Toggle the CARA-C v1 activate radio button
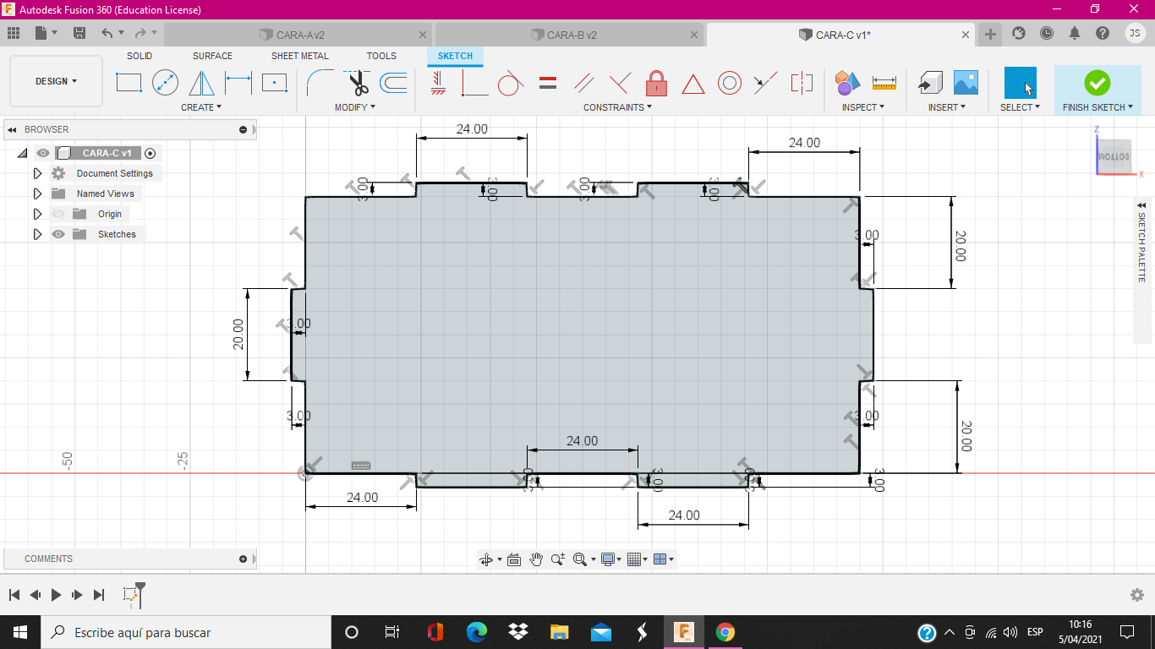Image resolution: width=1155 pixels, height=649 pixels. click(x=151, y=153)
